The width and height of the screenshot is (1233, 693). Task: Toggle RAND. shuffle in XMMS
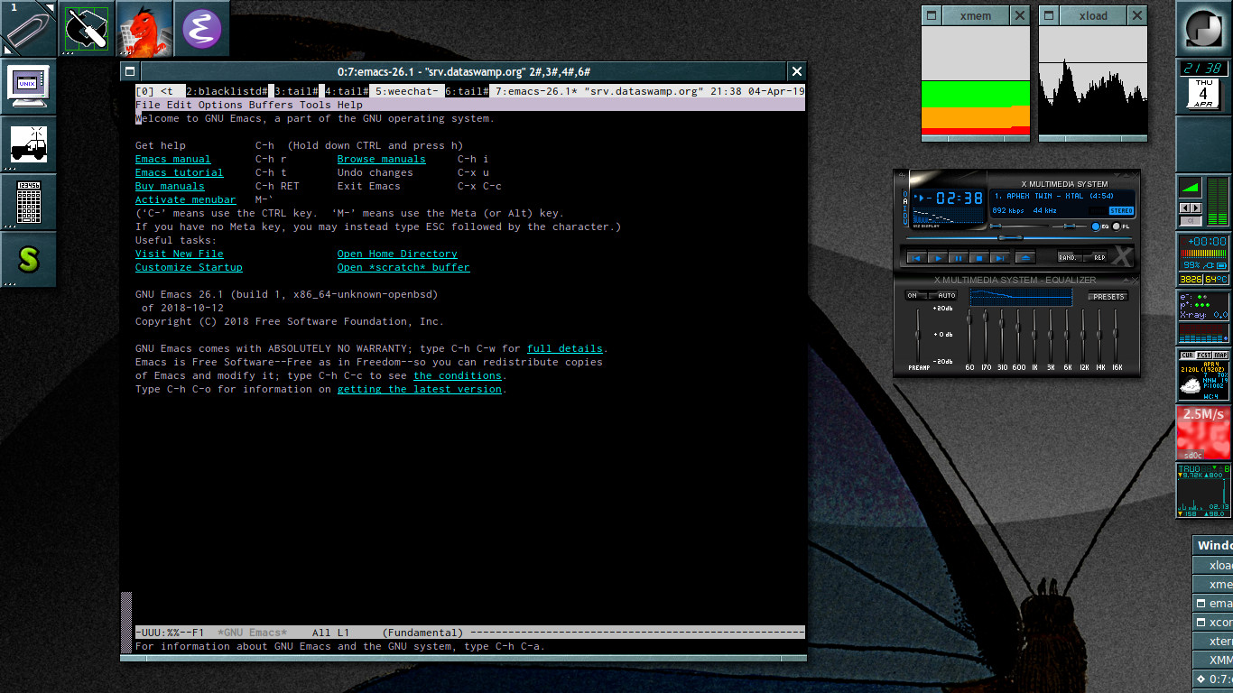pyautogui.click(x=1068, y=257)
